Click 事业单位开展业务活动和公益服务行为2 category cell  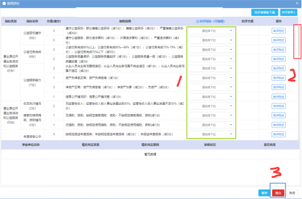pos(11,115)
